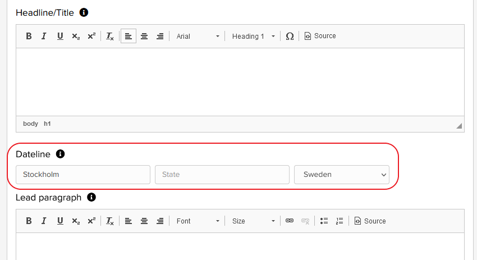Select the h1 element path item

47,124
